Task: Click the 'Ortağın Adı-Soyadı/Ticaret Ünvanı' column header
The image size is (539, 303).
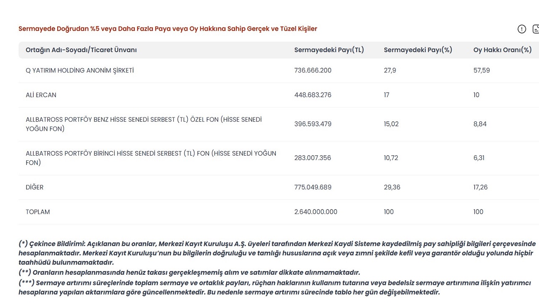Action: (x=81, y=50)
